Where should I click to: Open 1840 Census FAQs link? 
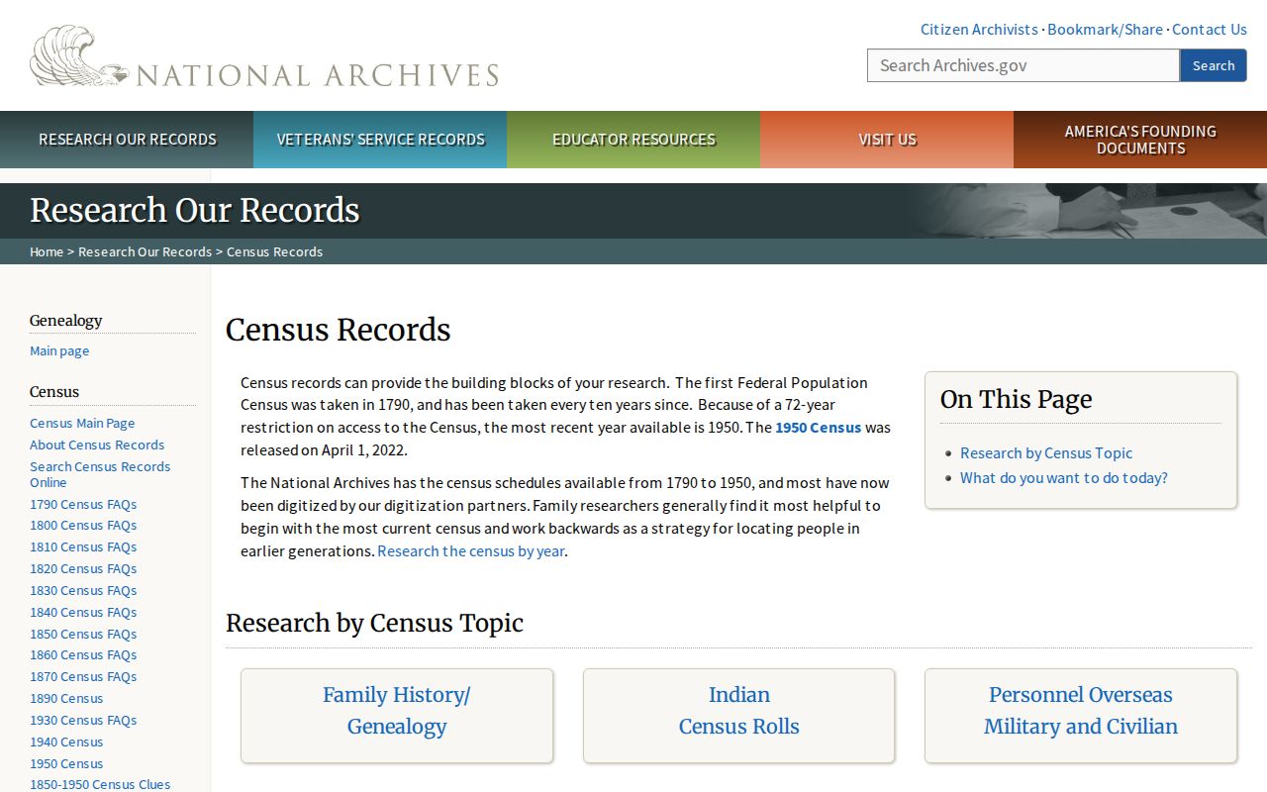point(83,613)
